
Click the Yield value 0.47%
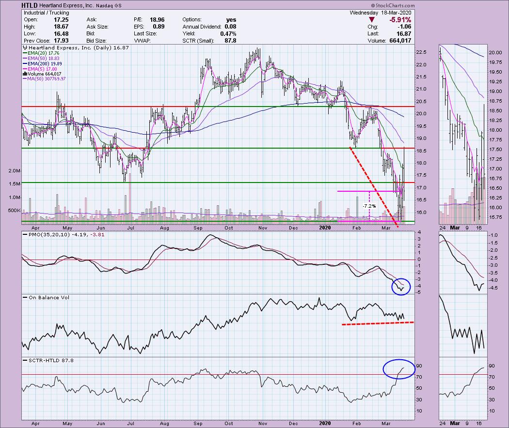pos(228,34)
